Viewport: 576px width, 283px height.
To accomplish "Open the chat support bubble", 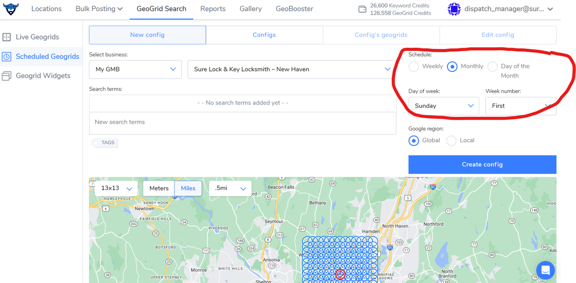I will tap(546, 271).
